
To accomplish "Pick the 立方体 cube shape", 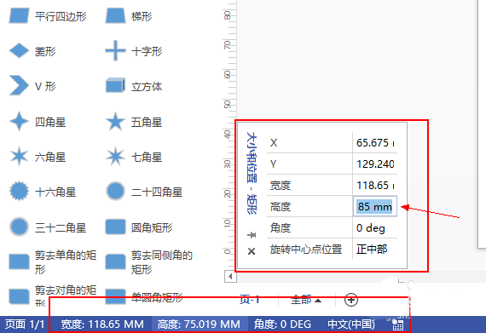I will [x=134, y=86].
